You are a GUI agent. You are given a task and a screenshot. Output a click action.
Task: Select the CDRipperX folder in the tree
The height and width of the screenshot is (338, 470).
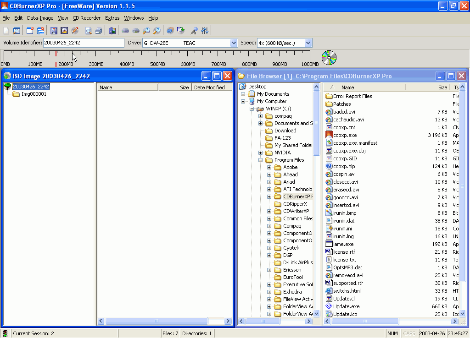click(x=291, y=204)
